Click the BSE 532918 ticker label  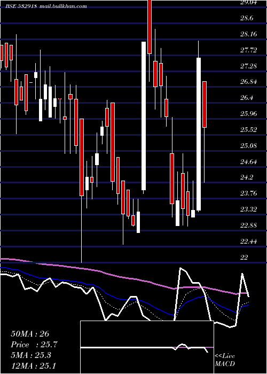tap(21, 6)
